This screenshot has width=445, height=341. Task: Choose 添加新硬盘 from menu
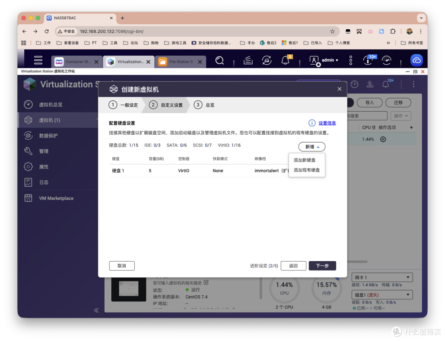[x=304, y=160]
